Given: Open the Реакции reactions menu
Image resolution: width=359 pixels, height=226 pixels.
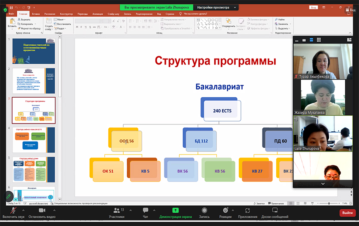Looking at the screenshot, I should pyautogui.click(x=225, y=211).
